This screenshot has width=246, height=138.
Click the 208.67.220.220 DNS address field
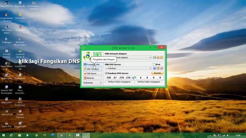click(118, 77)
